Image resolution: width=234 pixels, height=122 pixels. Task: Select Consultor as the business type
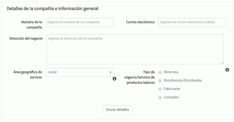point(160,98)
